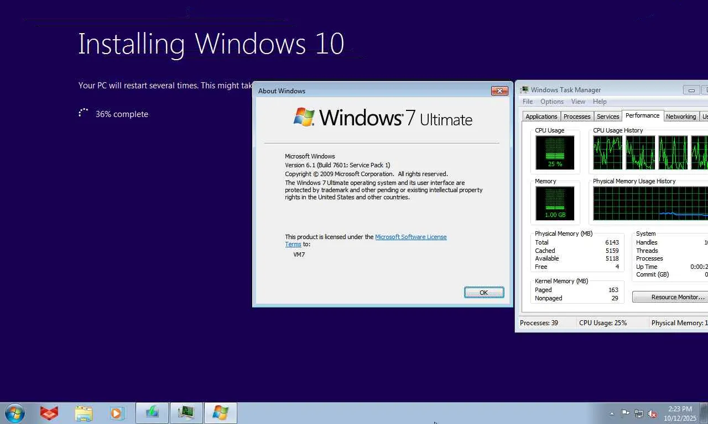This screenshot has height=424, width=708.
Task: Click the 'Installing Windows 10' heading
Action: tap(211, 44)
